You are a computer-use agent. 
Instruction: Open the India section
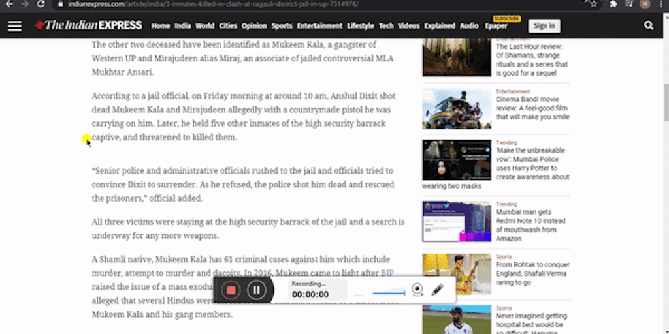pyautogui.click(x=183, y=26)
